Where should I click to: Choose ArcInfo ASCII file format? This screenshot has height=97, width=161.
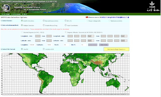(44, 49)
